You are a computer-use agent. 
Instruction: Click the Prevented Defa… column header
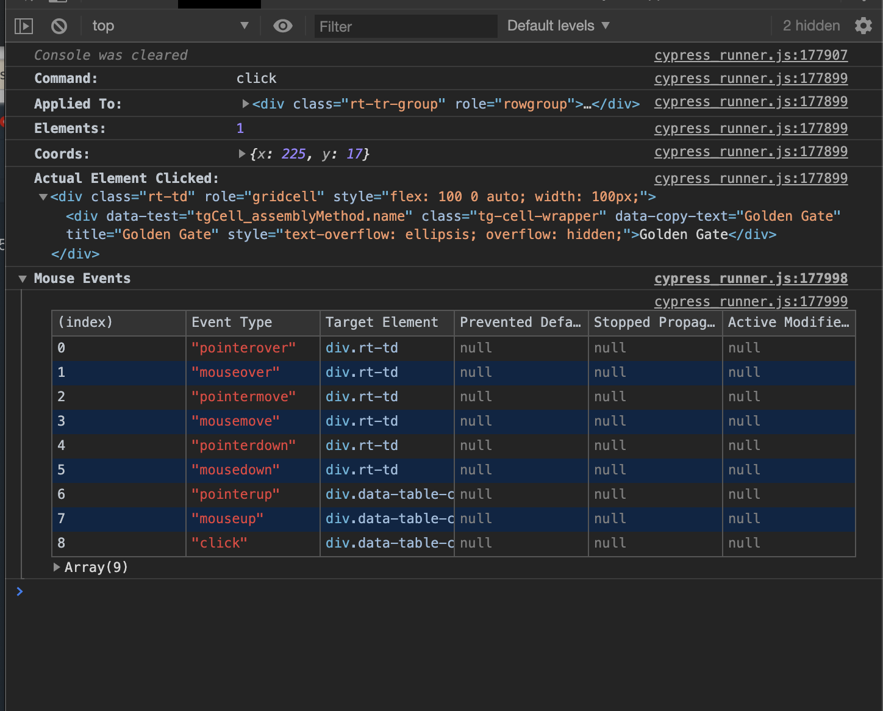tap(521, 323)
